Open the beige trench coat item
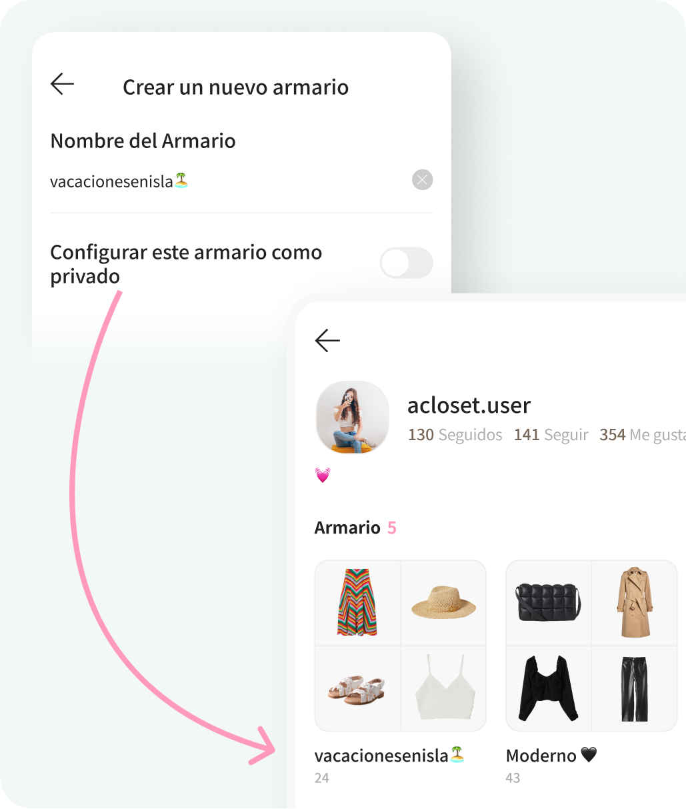The width and height of the screenshot is (686, 809). pos(635,603)
